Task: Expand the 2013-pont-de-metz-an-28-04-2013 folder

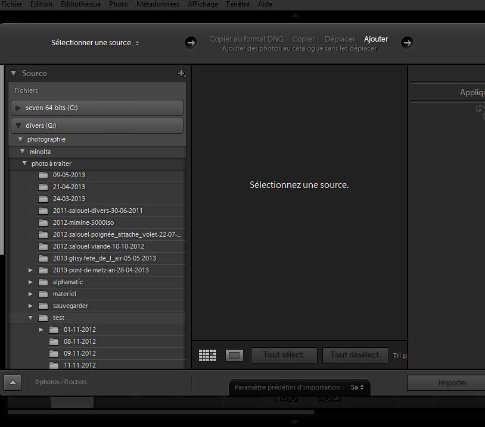Action: pyautogui.click(x=30, y=270)
